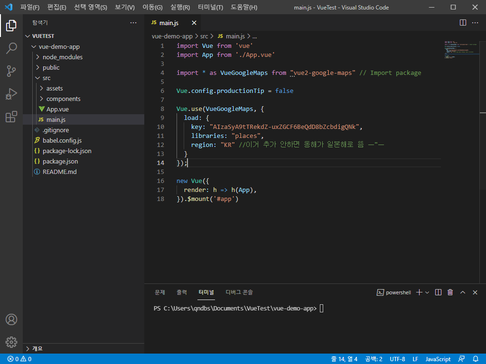
Task: Select main.js in the explorer tree
Action: coord(84,119)
